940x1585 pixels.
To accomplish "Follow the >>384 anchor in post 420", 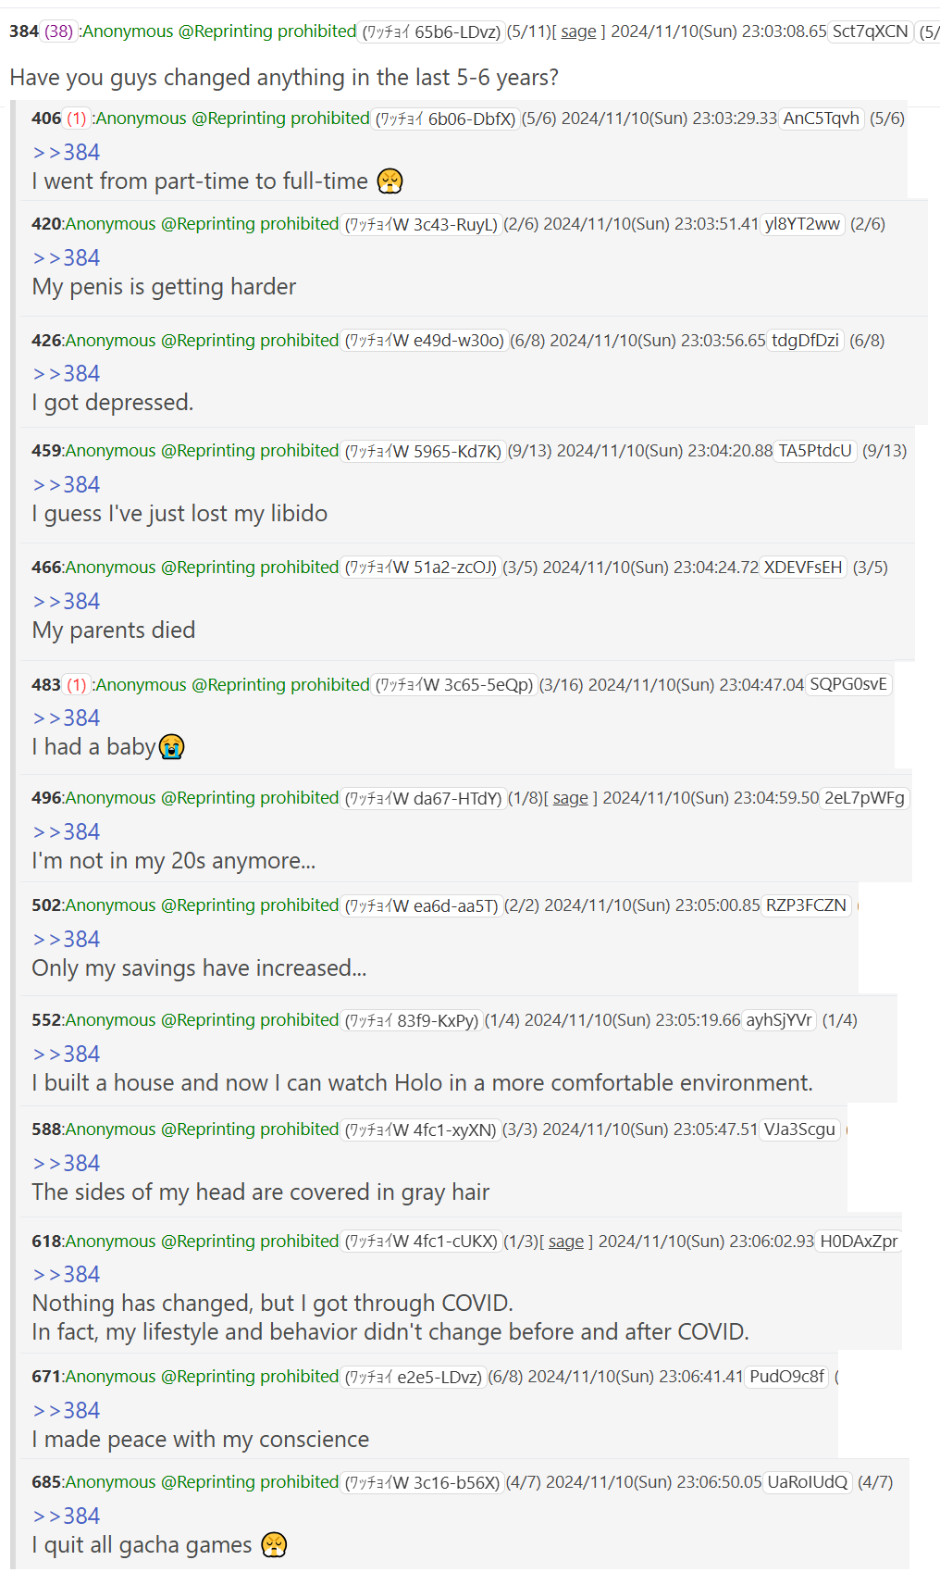I will pos(66,257).
